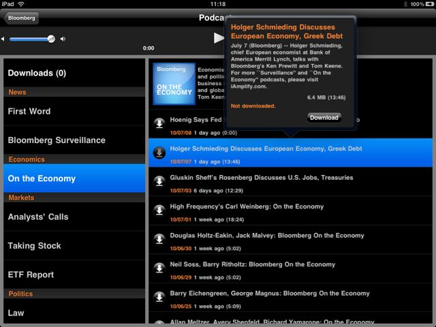
Task: Download the Douglas Holtz-Eakin episode
Action: point(159,239)
